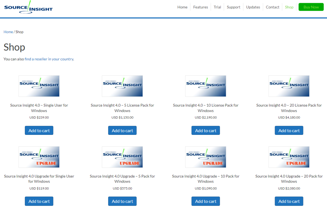Open Source Insight 4.0 Upgrade – 10 Pack title

click(x=206, y=179)
